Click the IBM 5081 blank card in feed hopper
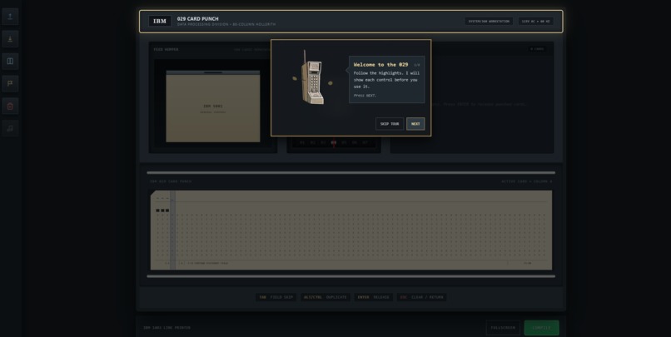Viewport: 671px width, 337px height. coord(213,106)
